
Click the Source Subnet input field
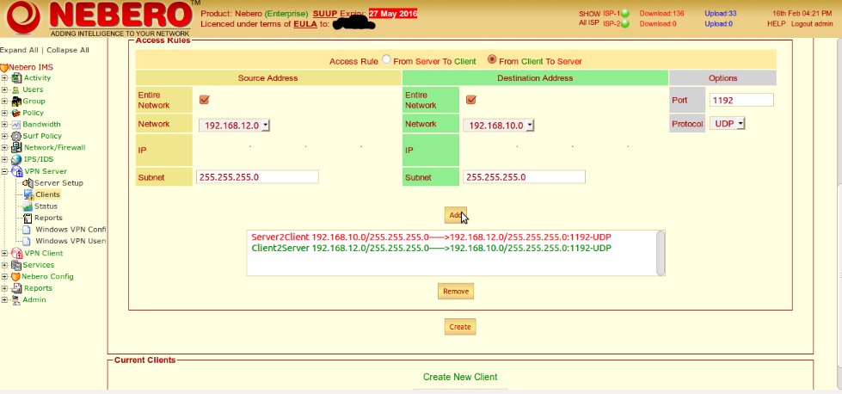coord(257,177)
